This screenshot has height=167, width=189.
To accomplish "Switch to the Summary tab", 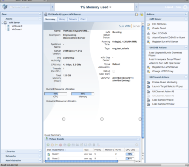I will 50,19.
